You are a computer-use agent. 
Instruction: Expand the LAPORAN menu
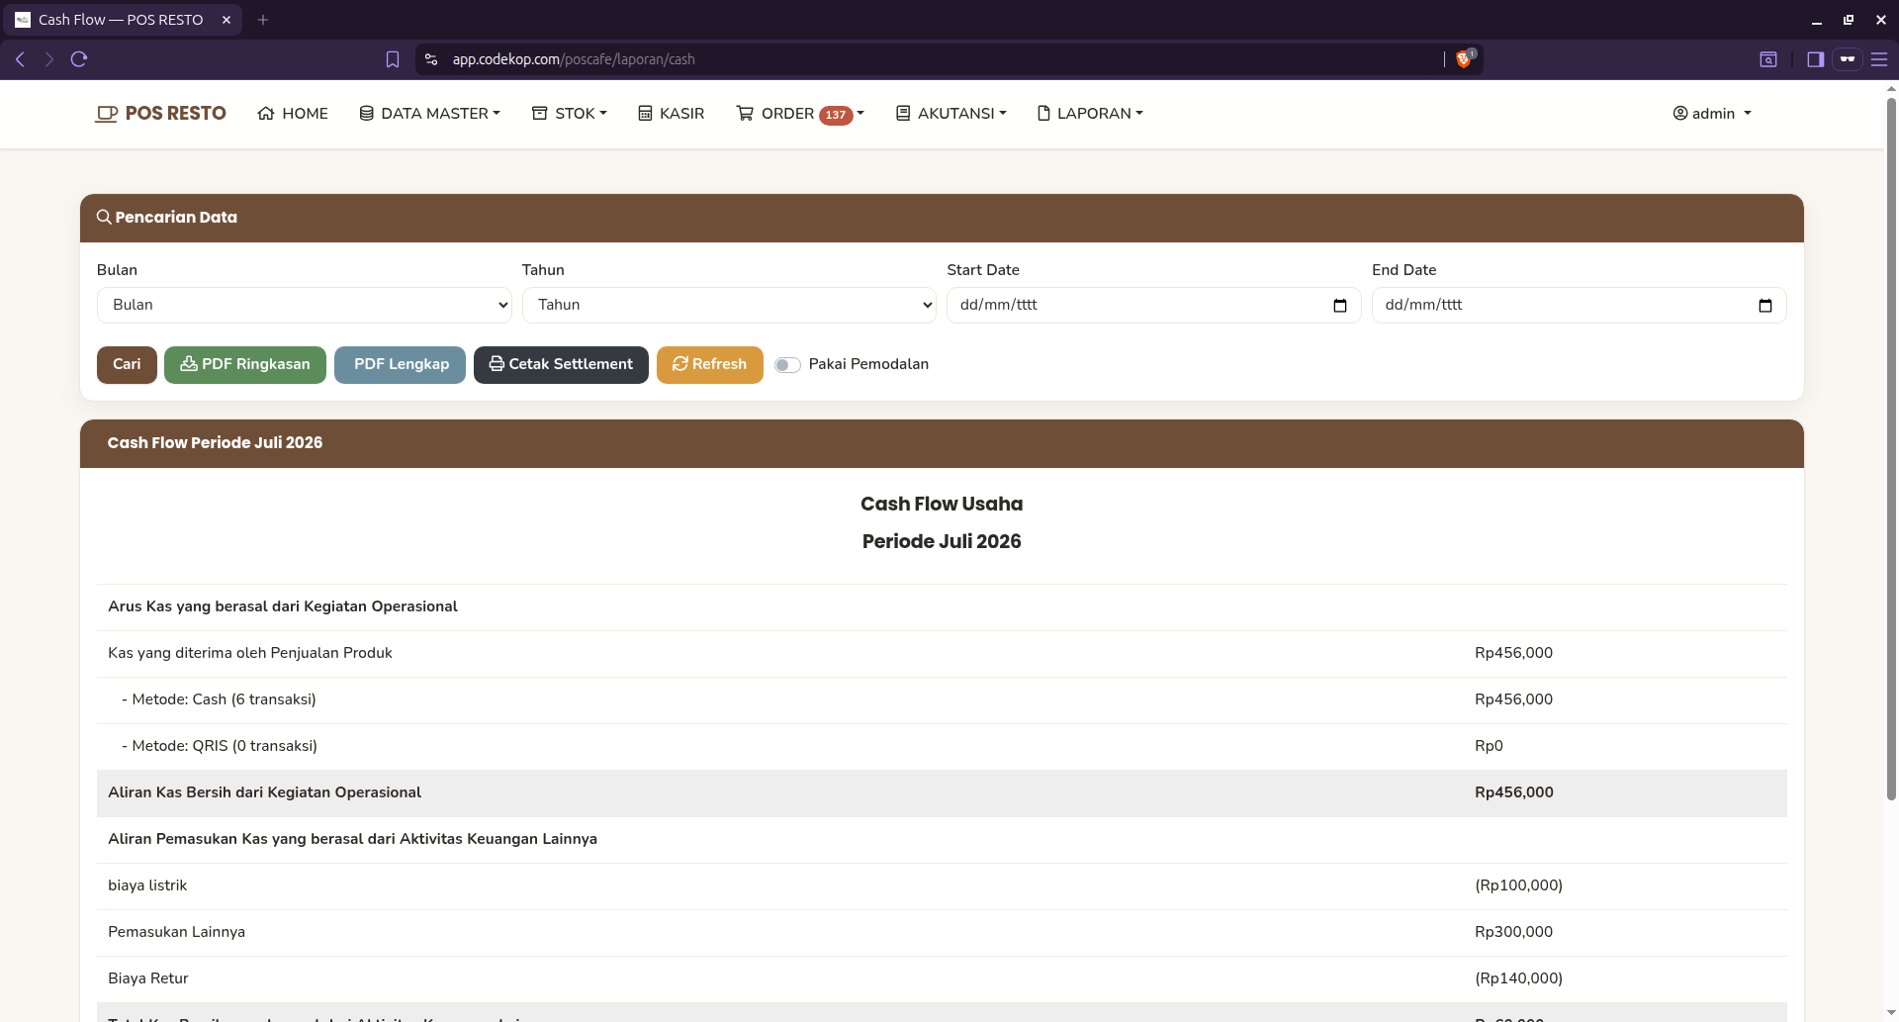tap(1090, 114)
